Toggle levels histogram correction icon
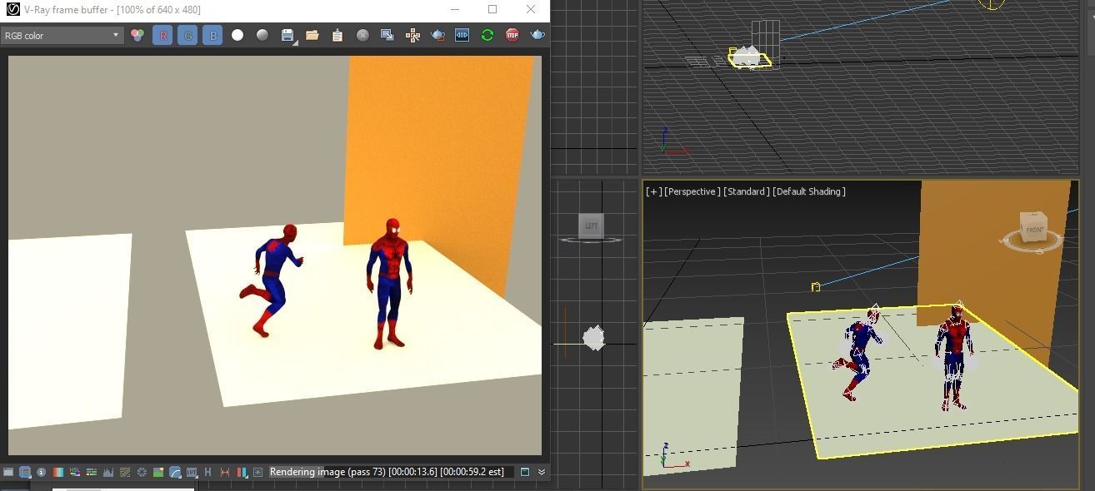Viewport: 1095px width, 491px height. (x=108, y=472)
